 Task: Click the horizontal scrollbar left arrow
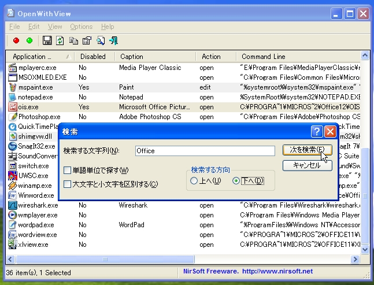pos(10,259)
